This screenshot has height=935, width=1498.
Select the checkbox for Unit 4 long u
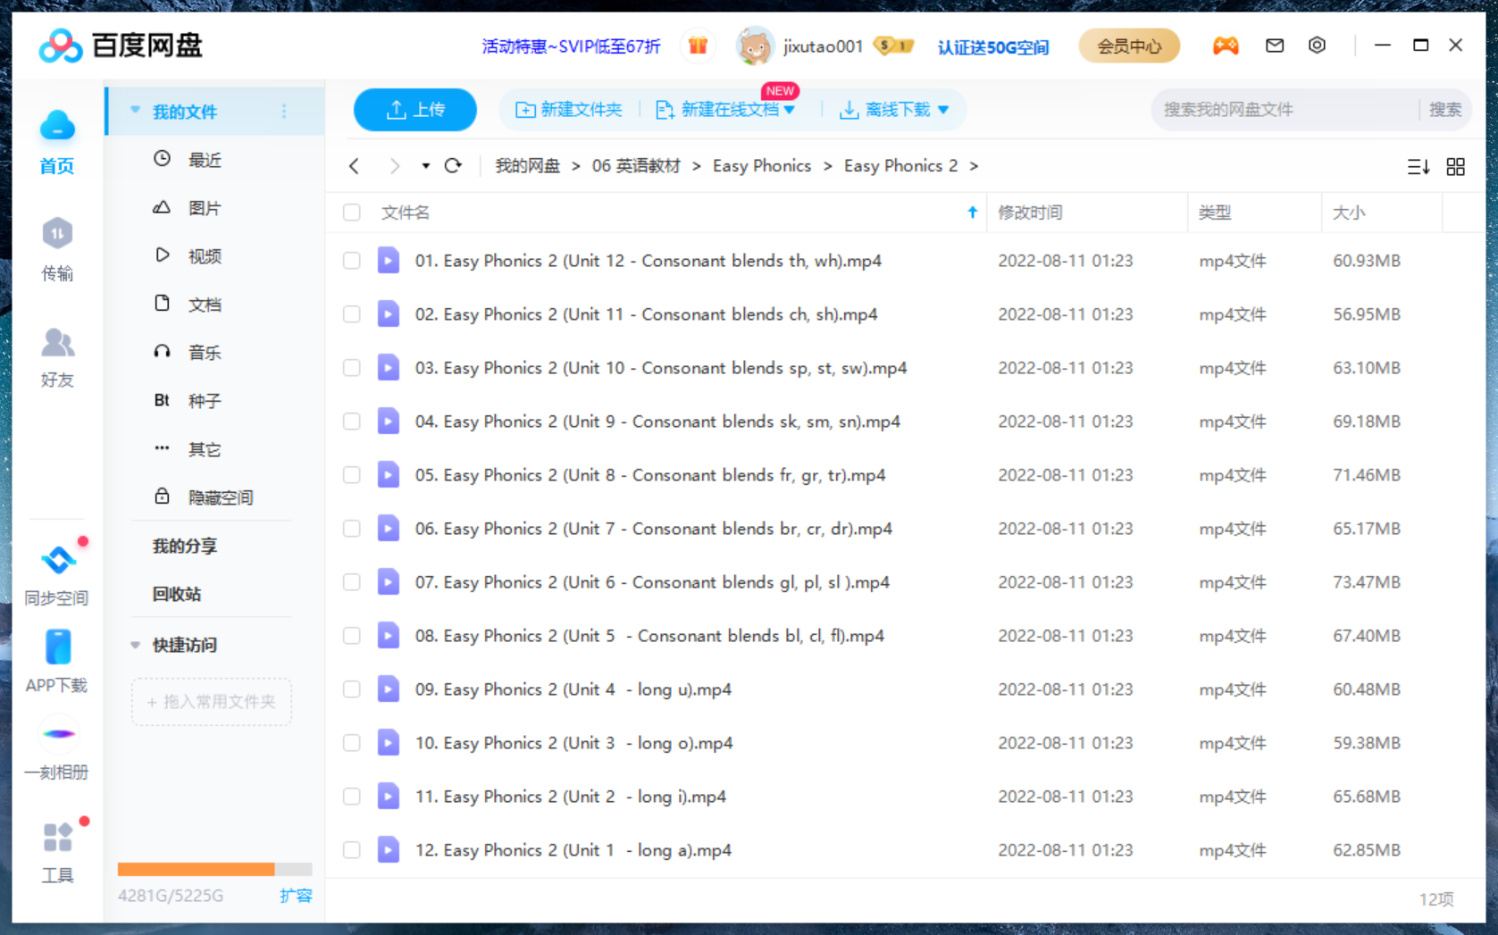[352, 689]
